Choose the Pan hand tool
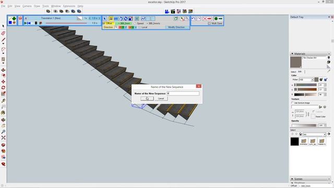 (x=3, y=126)
